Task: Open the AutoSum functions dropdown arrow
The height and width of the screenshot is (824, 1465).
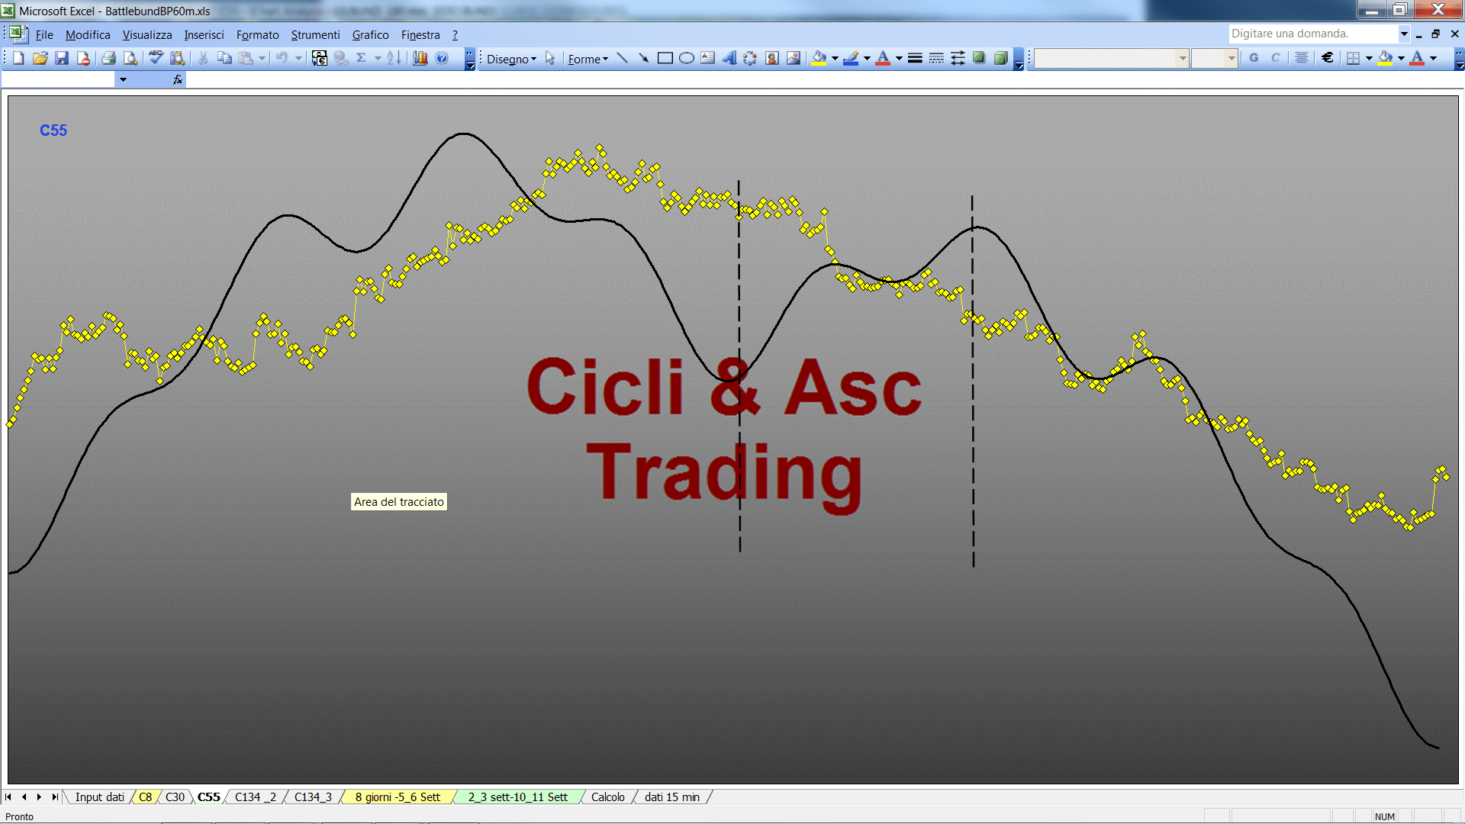Action: point(377,58)
